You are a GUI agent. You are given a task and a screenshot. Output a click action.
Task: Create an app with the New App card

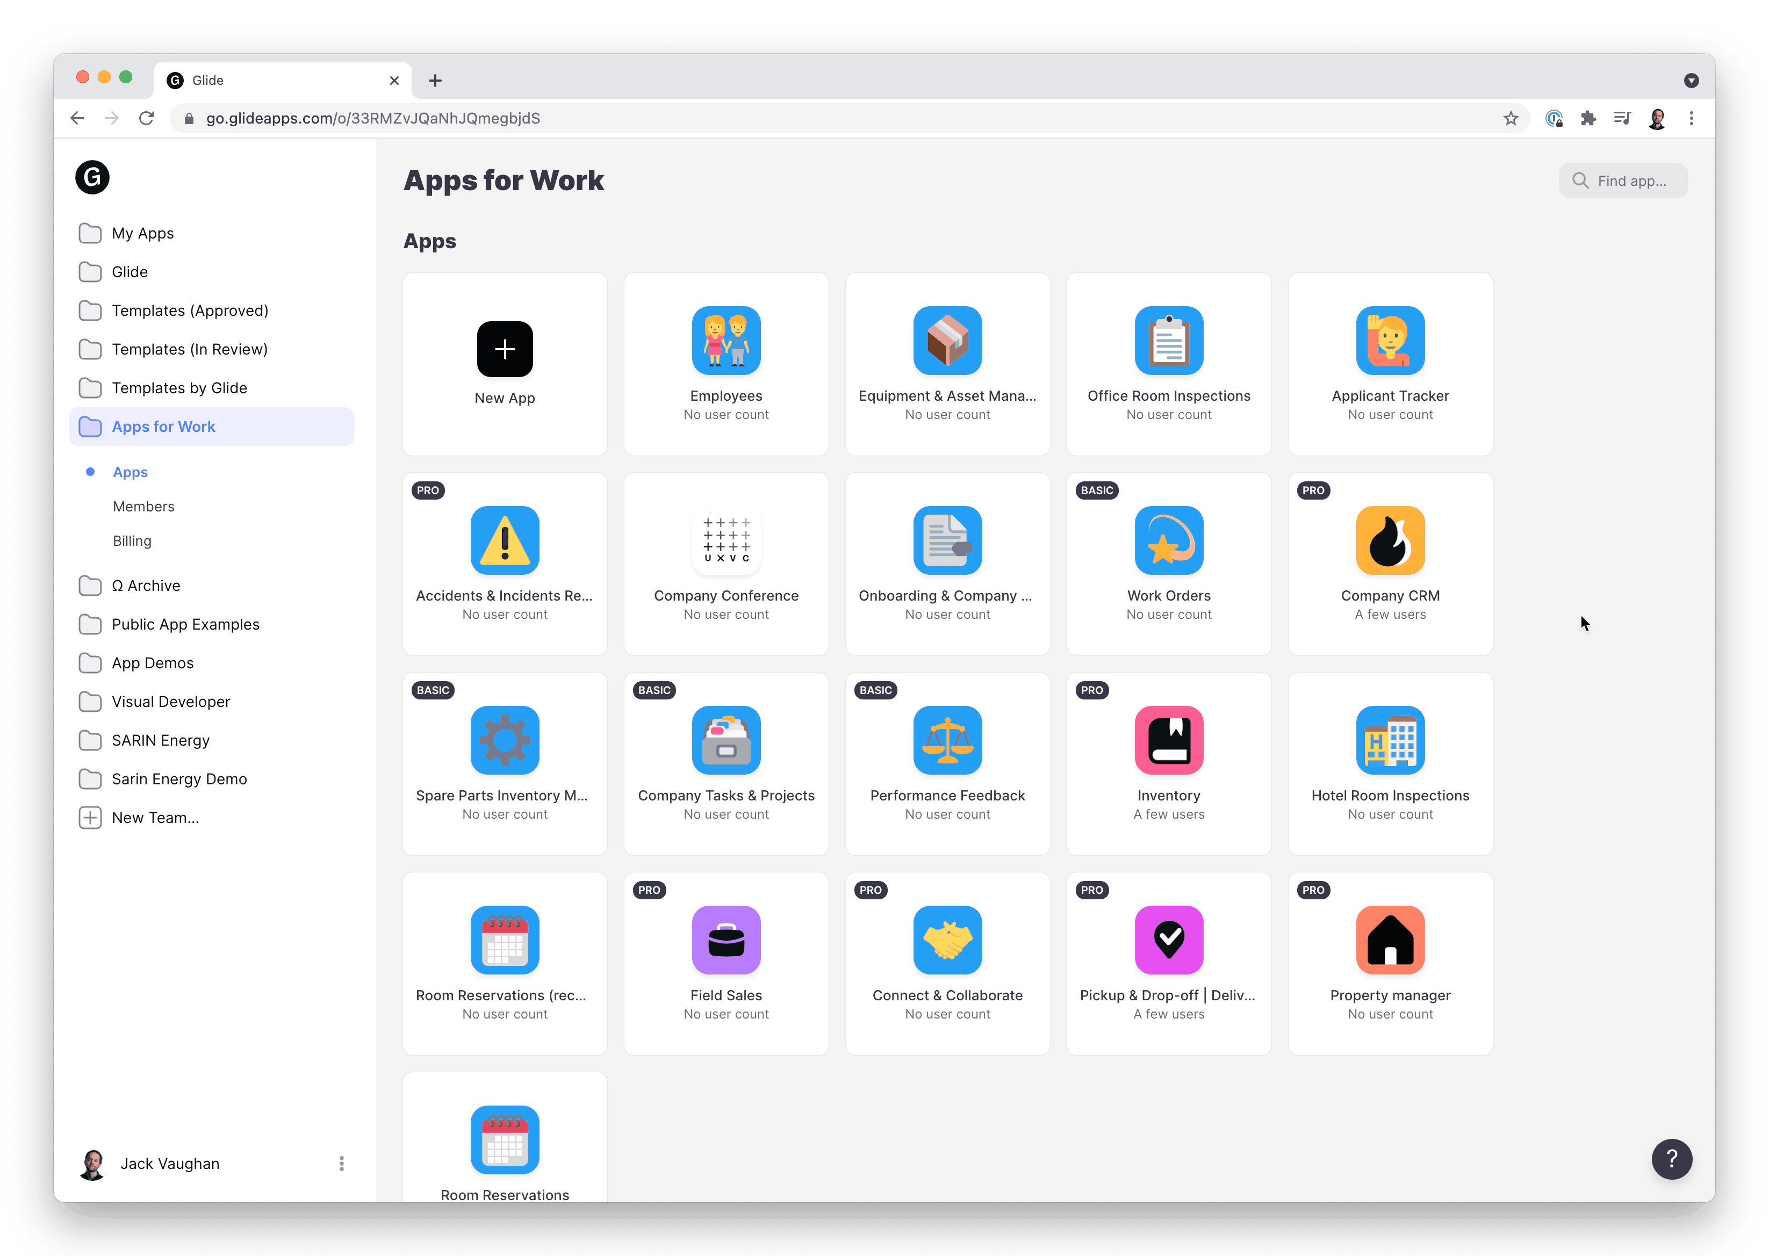(x=505, y=364)
